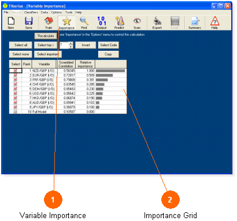Click the greyed Excel toolbar icon
Image resolution: width=237 pixels, height=221 pixels.
point(175,21)
